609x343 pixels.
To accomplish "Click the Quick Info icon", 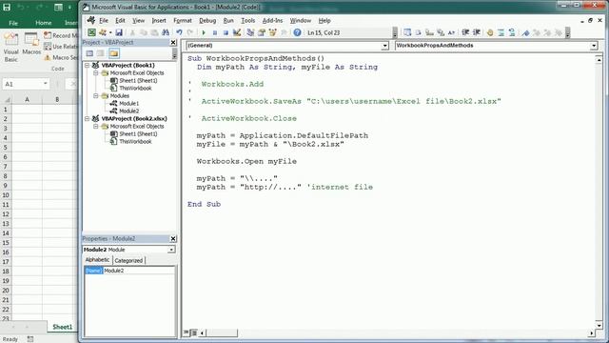I will (x=429, y=32).
